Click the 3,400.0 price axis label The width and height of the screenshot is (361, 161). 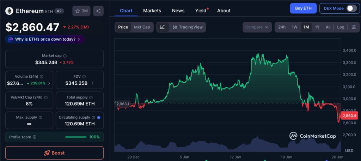(350, 50)
